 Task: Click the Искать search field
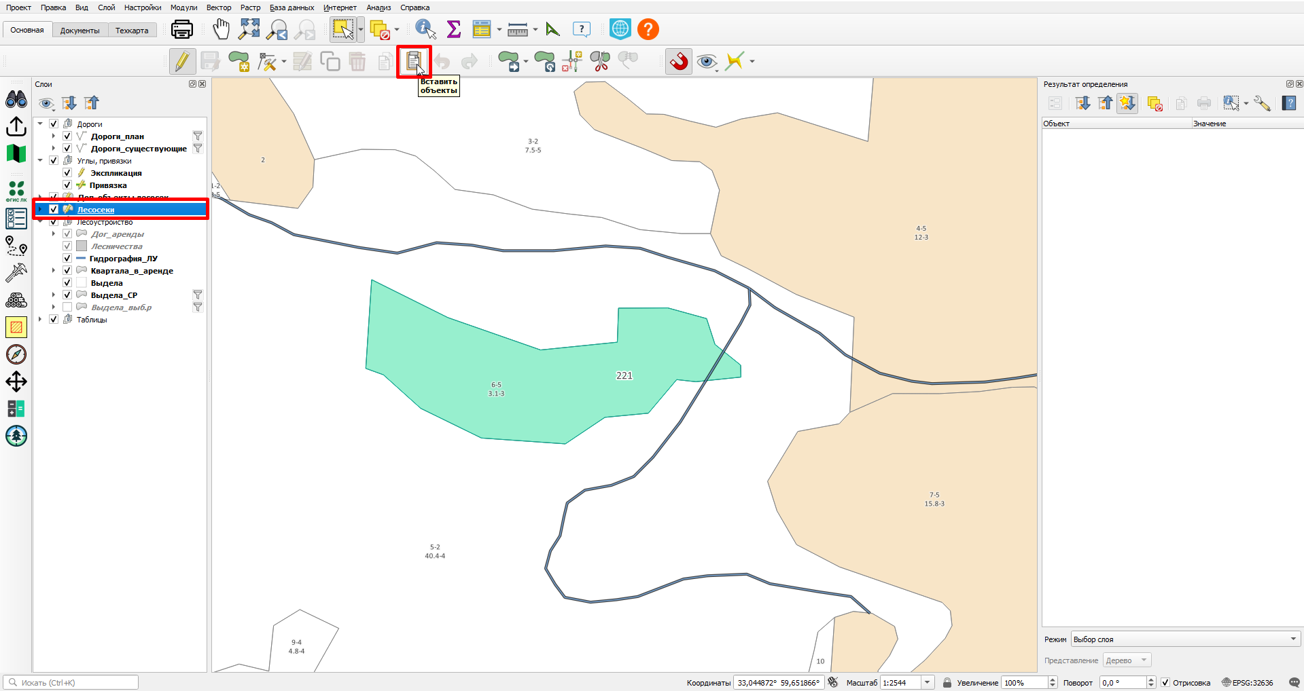[x=71, y=683]
